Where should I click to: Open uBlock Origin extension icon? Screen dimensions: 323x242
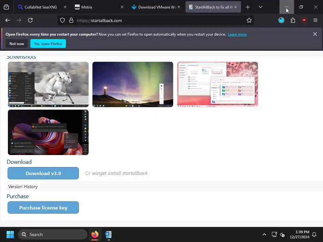pyautogui.click(x=304, y=20)
